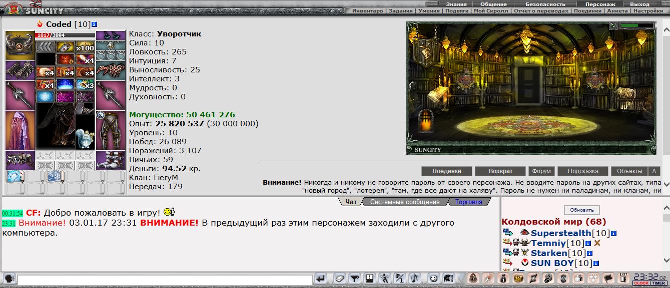Click the Поединки button below the image

tap(446, 171)
